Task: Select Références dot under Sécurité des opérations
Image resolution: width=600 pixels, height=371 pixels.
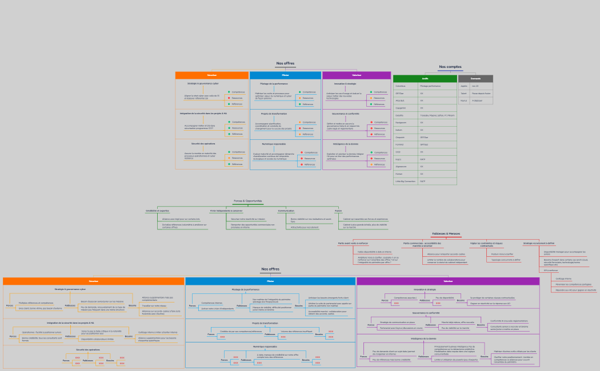Action: [229, 164]
